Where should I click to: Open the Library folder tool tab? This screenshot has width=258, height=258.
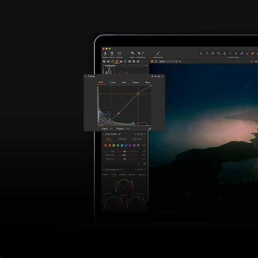(104, 62)
